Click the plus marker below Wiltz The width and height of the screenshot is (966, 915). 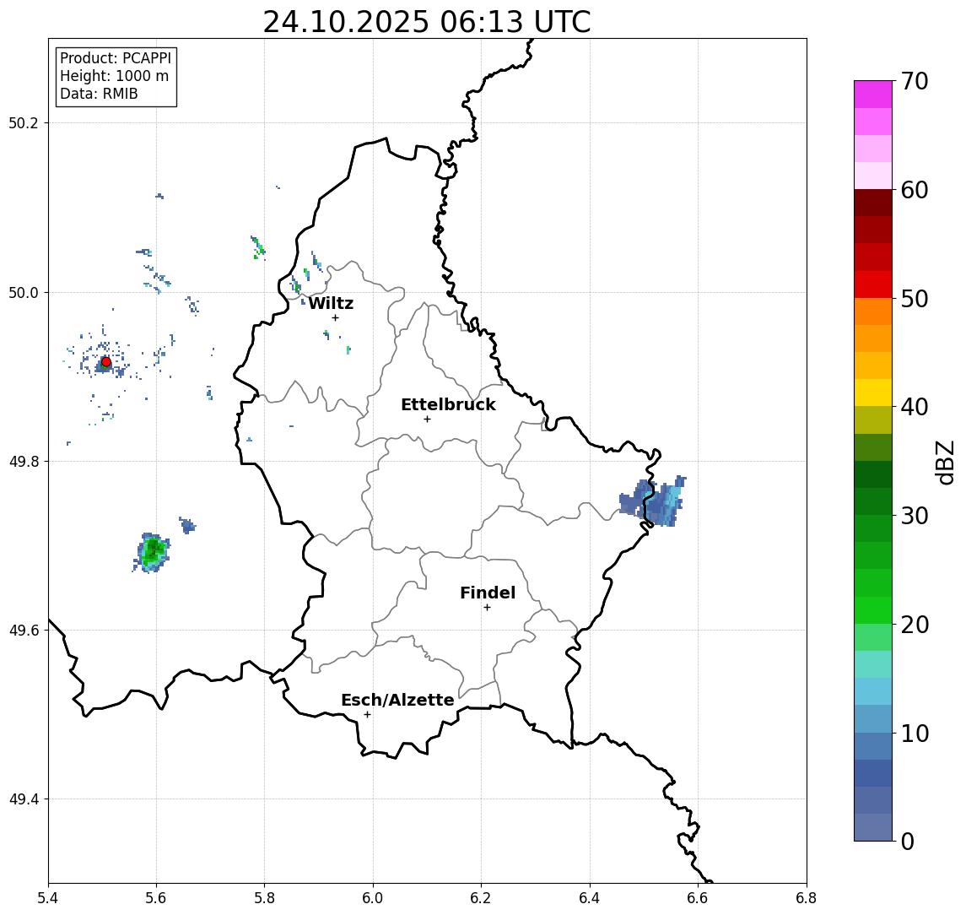click(x=335, y=317)
